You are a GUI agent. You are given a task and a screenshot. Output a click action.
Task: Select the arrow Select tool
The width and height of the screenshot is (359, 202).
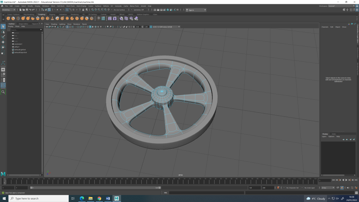pos(3,27)
